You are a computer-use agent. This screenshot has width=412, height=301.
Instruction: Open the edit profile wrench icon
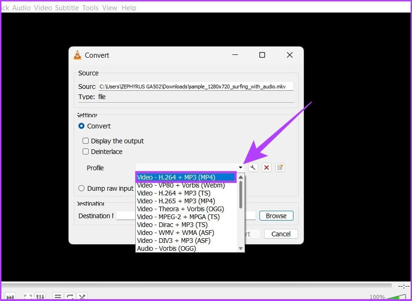click(x=253, y=167)
